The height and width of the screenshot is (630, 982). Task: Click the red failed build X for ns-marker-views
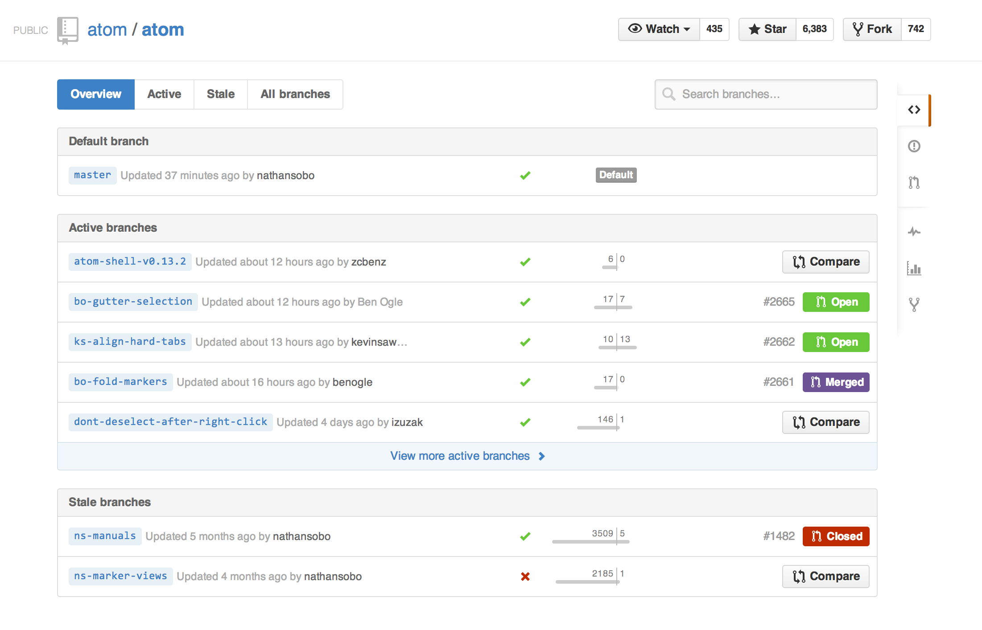point(525,577)
